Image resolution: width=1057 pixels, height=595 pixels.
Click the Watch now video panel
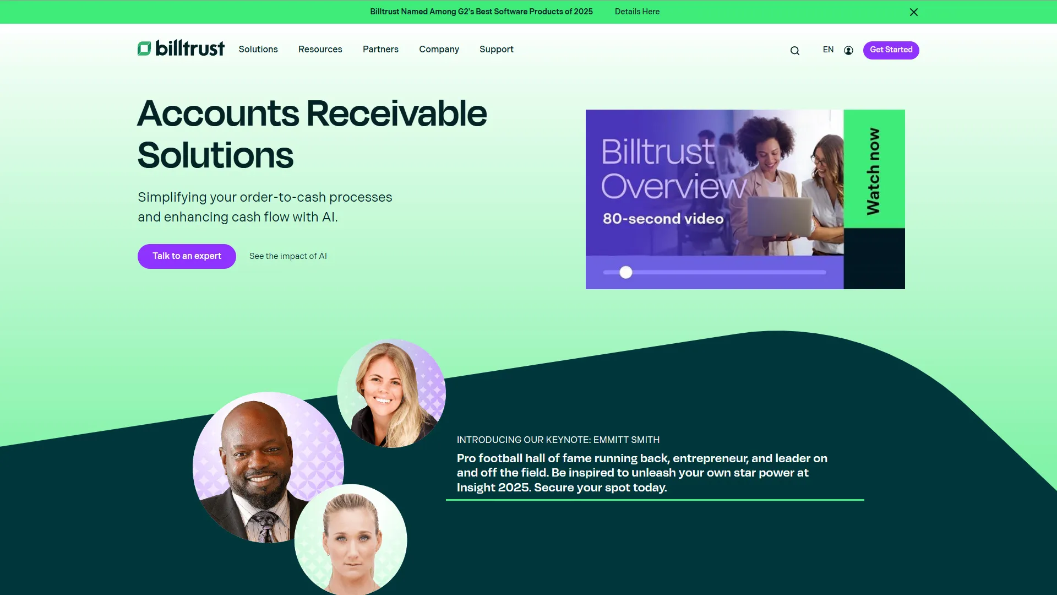(874, 169)
